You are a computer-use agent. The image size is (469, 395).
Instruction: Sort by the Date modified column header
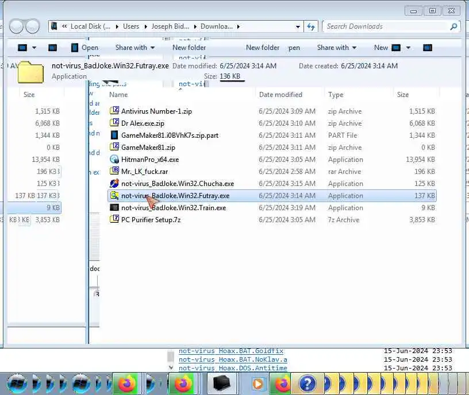click(x=280, y=95)
